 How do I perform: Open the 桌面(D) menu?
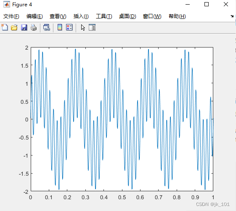tap(127, 16)
